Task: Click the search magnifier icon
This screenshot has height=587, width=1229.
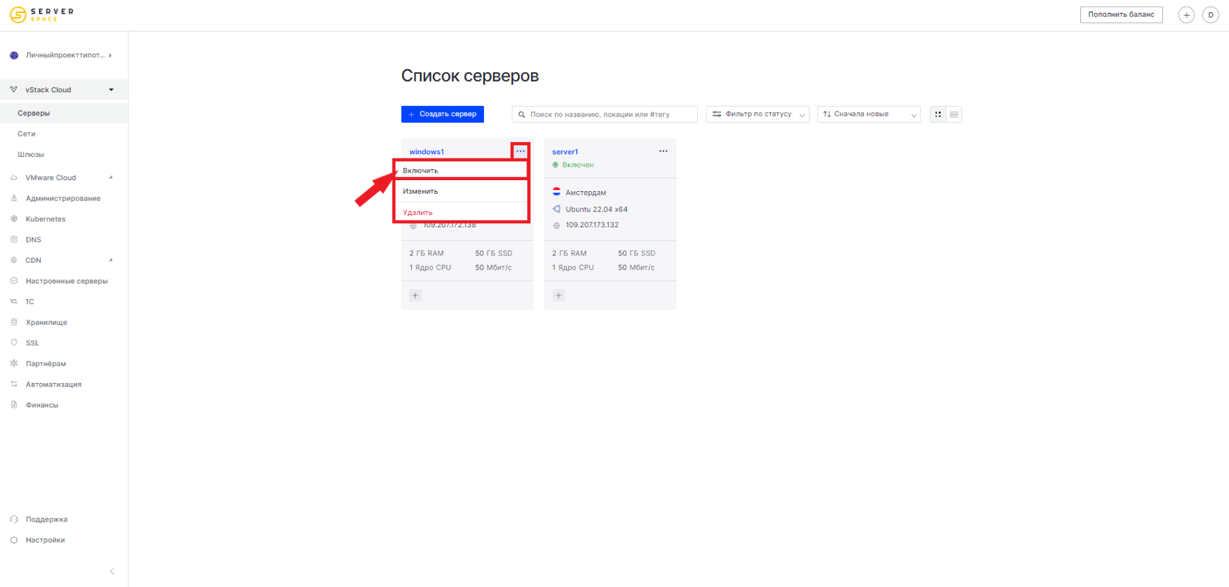Action: tap(522, 115)
